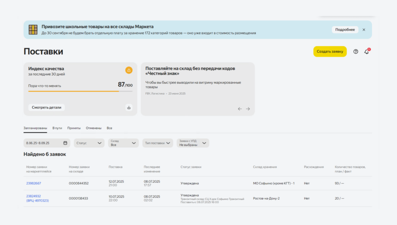Click the calendar icon in date field

click(65, 143)
